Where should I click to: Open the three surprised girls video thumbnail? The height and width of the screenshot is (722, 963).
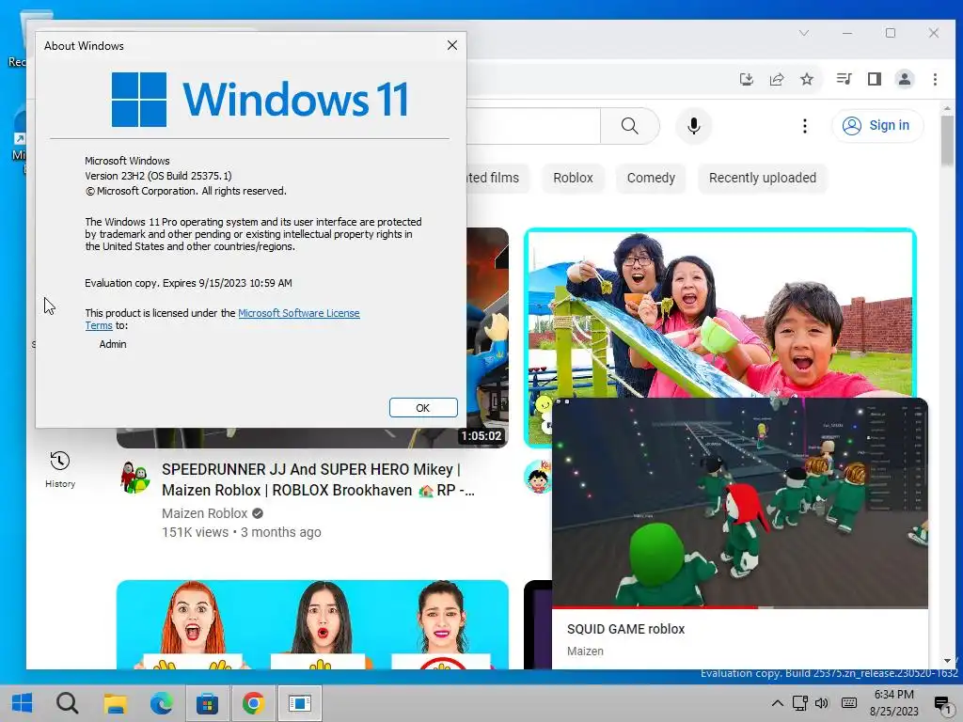[x=312, y=624]
